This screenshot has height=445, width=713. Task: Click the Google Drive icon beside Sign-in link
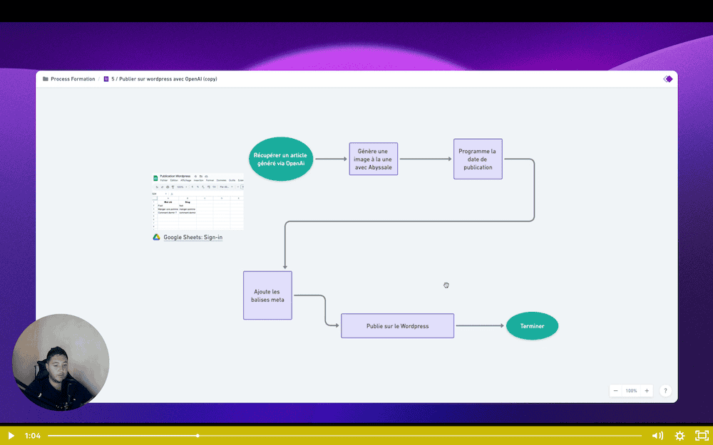pos(156,237)
